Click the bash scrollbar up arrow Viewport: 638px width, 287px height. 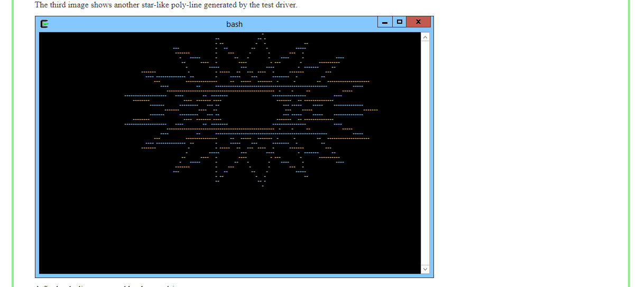pos(426,37)
